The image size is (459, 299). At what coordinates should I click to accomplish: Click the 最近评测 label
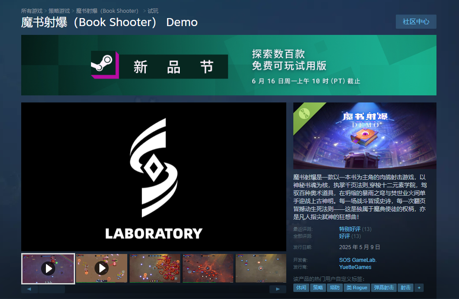click(x=303, y=229)
